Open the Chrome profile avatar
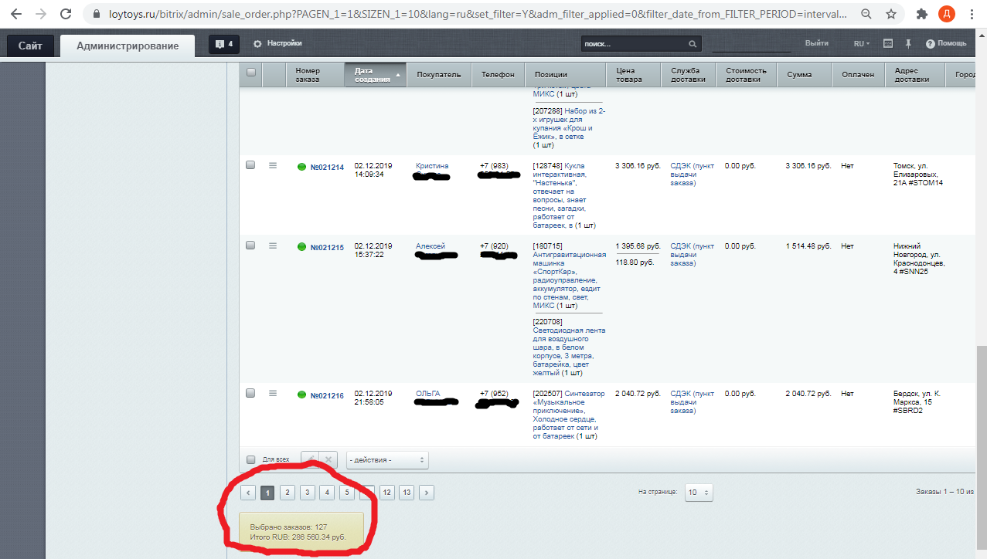 pyautogui.click(x=946, y=14)
